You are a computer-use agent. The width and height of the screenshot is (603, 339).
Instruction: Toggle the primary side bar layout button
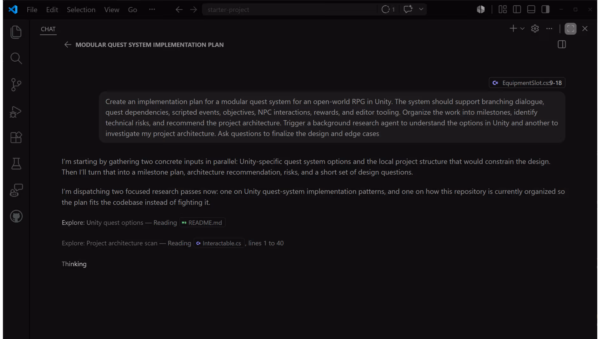(517, 10)
